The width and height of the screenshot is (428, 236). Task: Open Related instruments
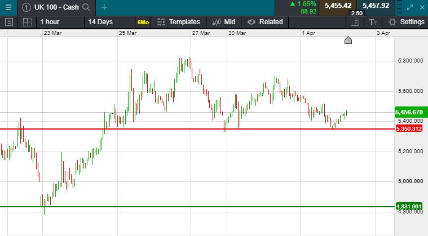coord(265,22)
